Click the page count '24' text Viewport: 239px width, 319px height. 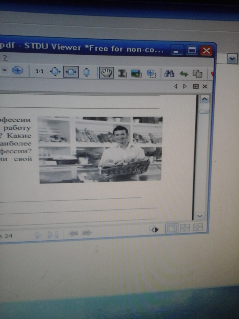[8, 236]
